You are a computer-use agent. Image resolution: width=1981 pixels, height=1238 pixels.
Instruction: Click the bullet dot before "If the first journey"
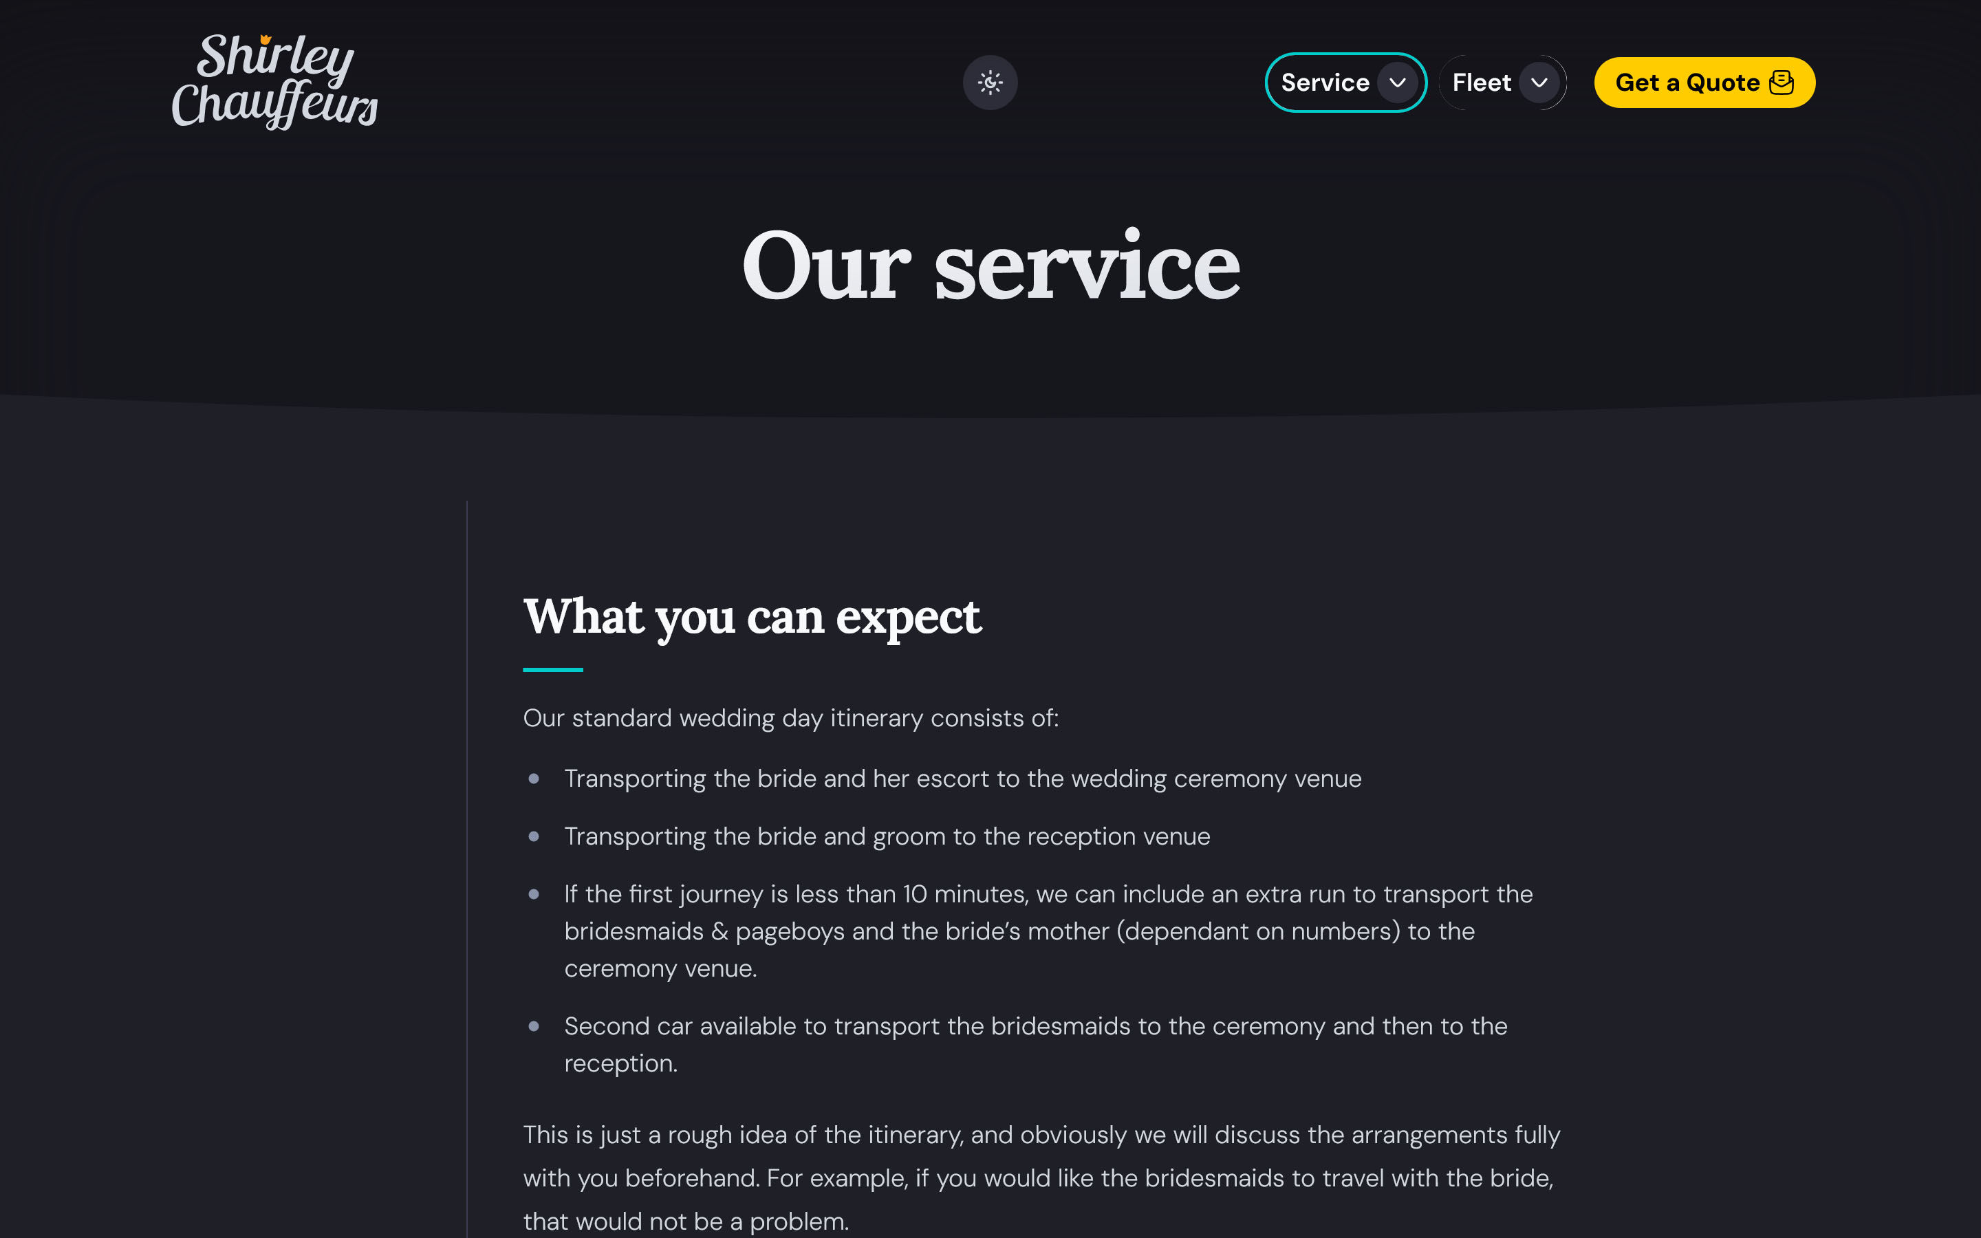[534, 894]
